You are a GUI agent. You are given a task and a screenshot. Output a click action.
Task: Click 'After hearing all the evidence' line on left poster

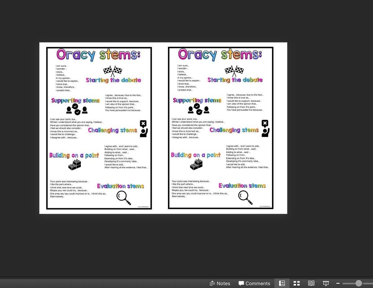(x=126, y=167)
